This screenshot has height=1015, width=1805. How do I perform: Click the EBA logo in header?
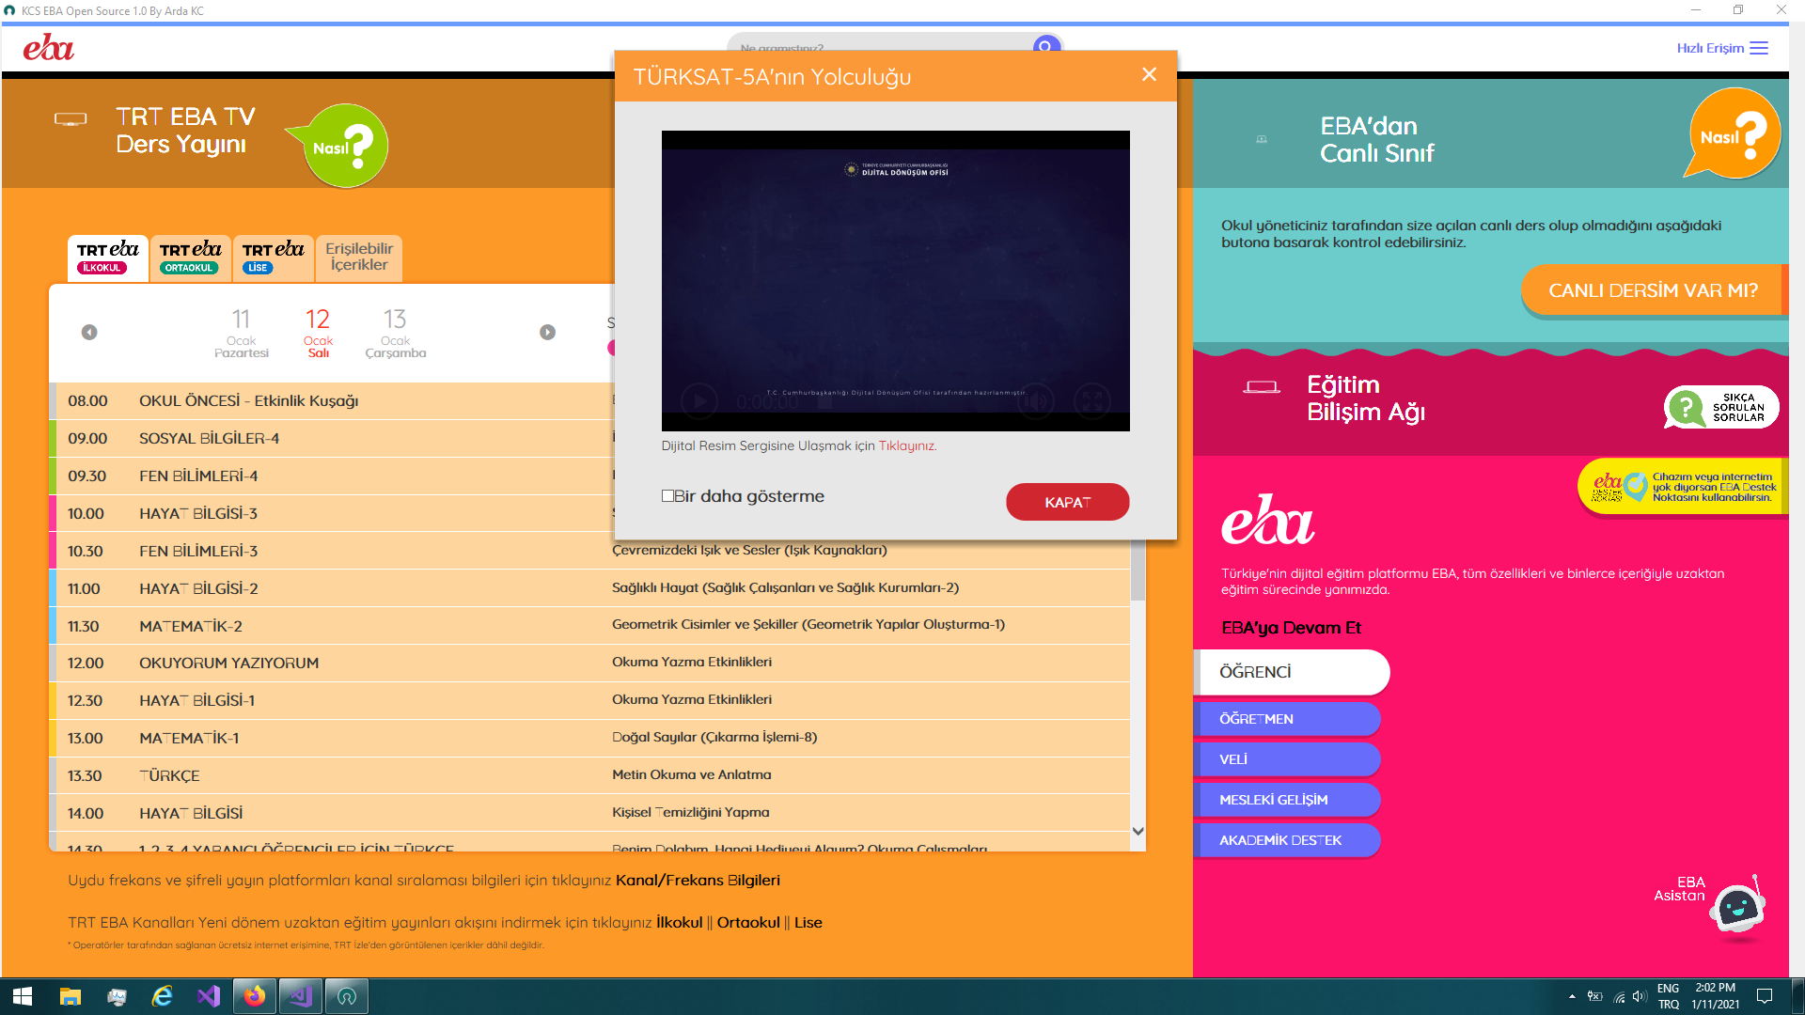[49, 48]
